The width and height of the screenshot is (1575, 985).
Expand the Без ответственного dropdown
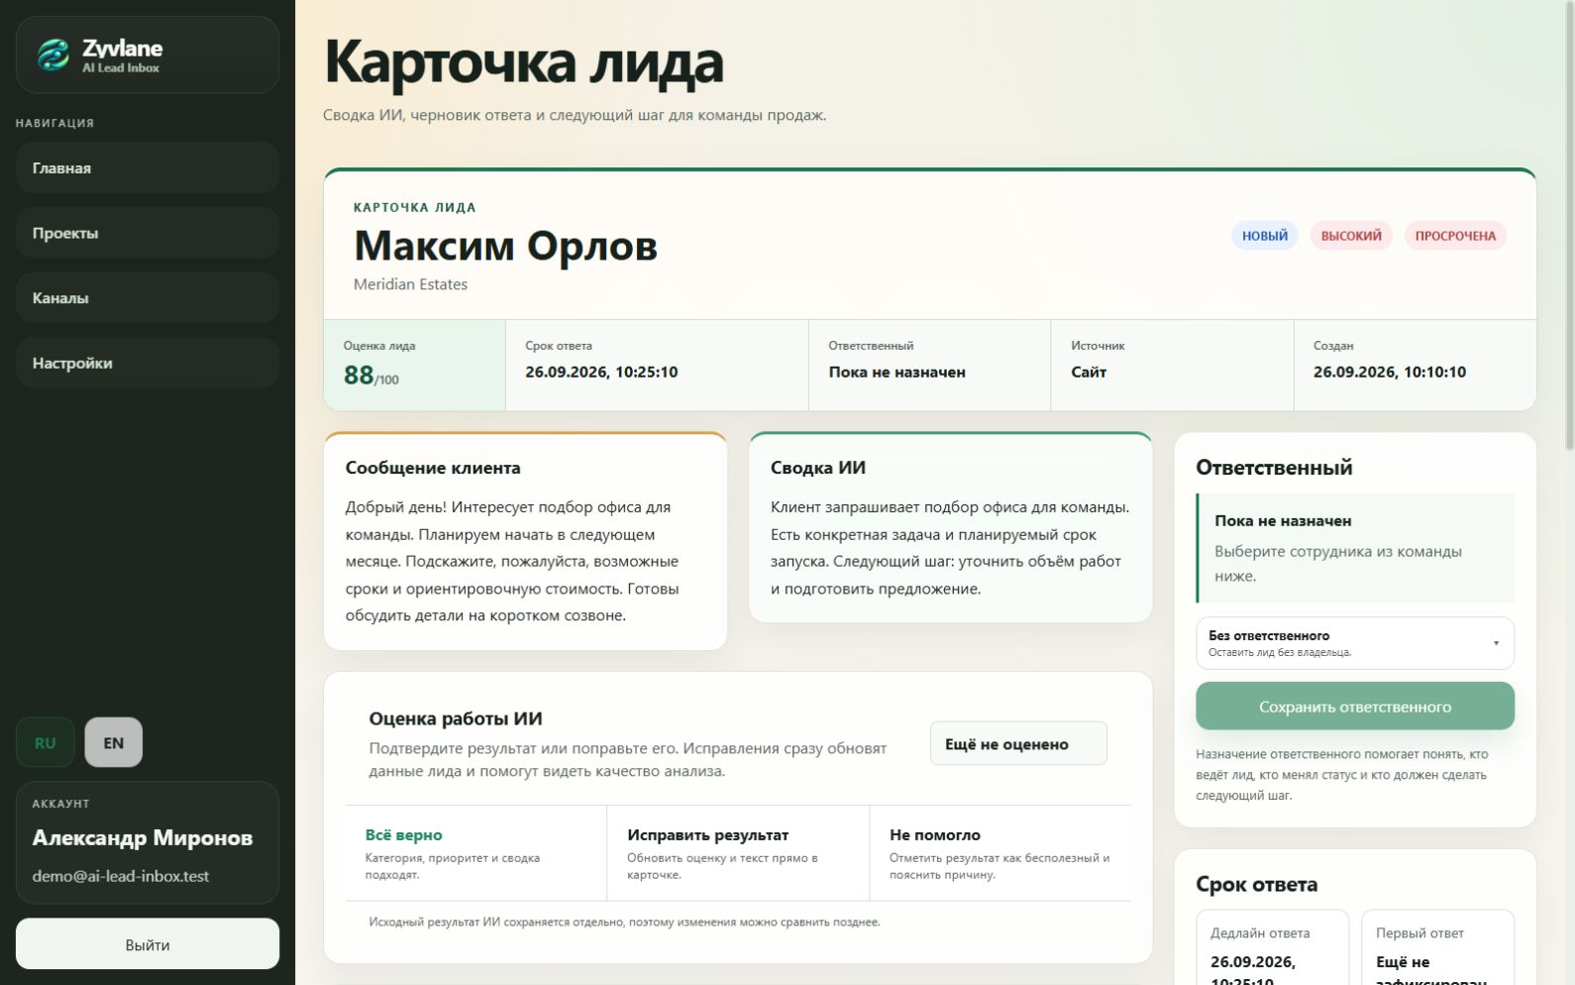pos(1355,643)
